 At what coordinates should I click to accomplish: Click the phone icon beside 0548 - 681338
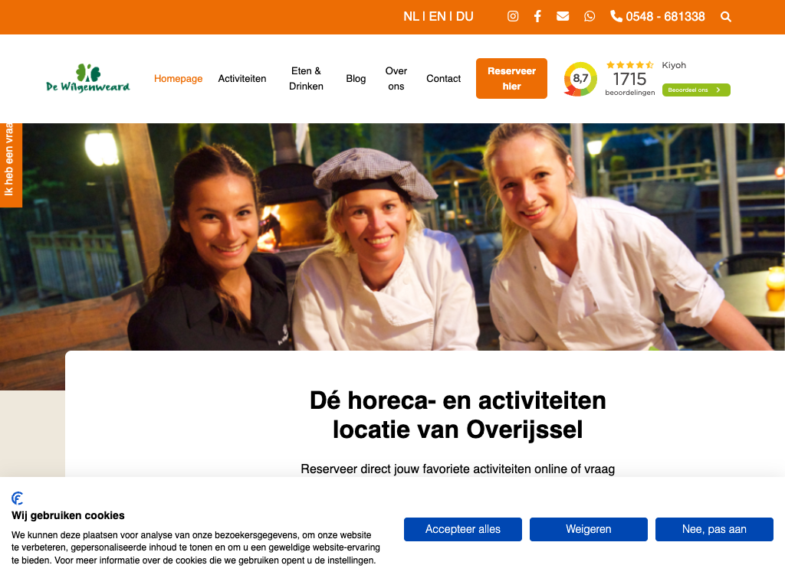click(616, 17)
